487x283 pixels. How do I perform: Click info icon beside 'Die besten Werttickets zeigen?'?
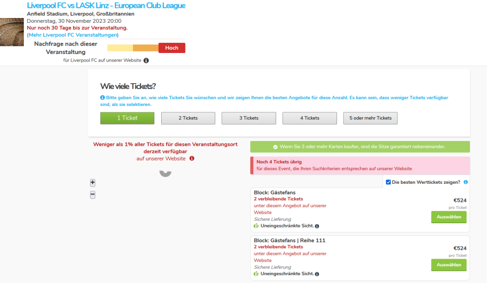click(x=466, y=182)
